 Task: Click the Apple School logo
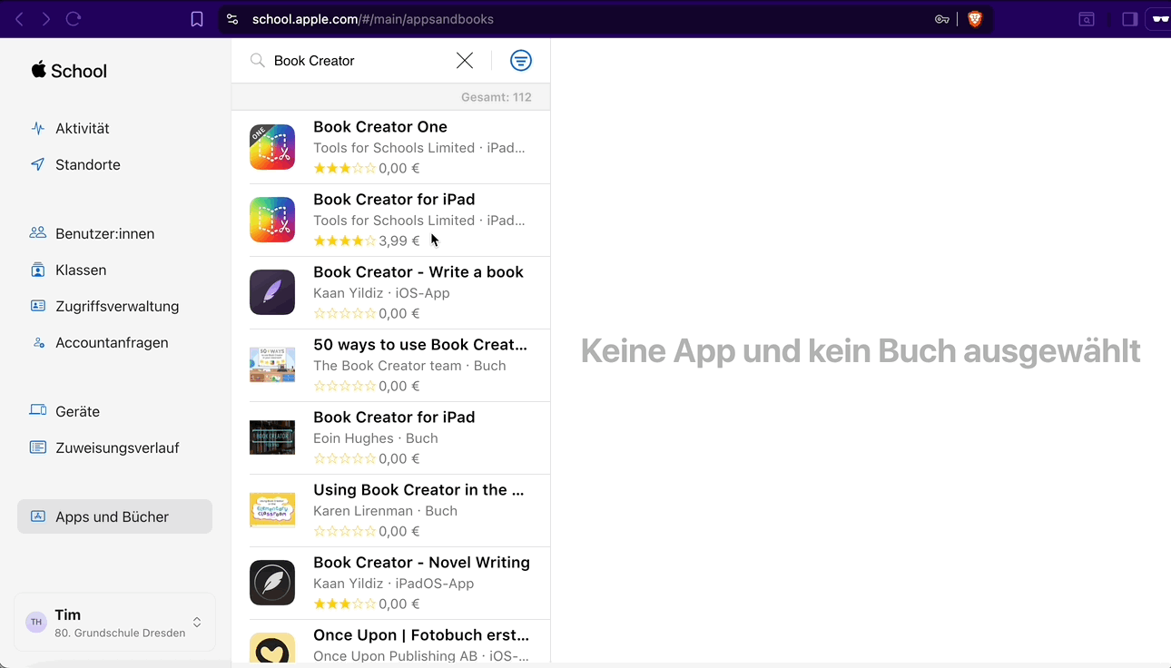pyautogui.click(x=69, y=71)
